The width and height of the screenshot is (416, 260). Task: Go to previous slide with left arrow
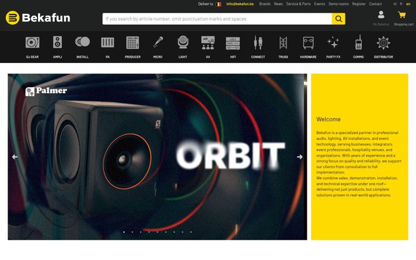15,157
